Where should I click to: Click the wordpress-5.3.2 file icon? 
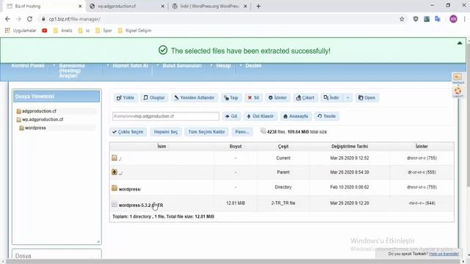point(115,204)
